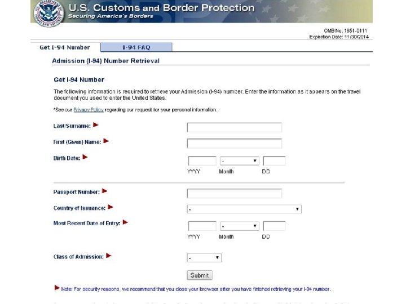The height and width of the screenshot is (304, 406).
Task: Switch to the Get I-94 Number tab
Action: pos(65,47)
